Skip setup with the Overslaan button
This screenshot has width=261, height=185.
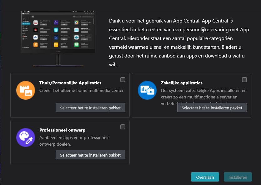[205, 177]
